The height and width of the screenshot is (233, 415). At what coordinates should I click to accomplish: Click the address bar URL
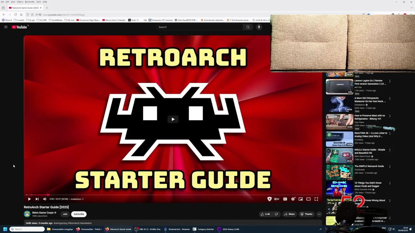[x=64, y=15]
